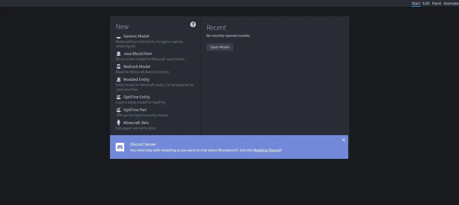Click the 'New' section heading
459x205 pixels.
(x=122, y=27)
